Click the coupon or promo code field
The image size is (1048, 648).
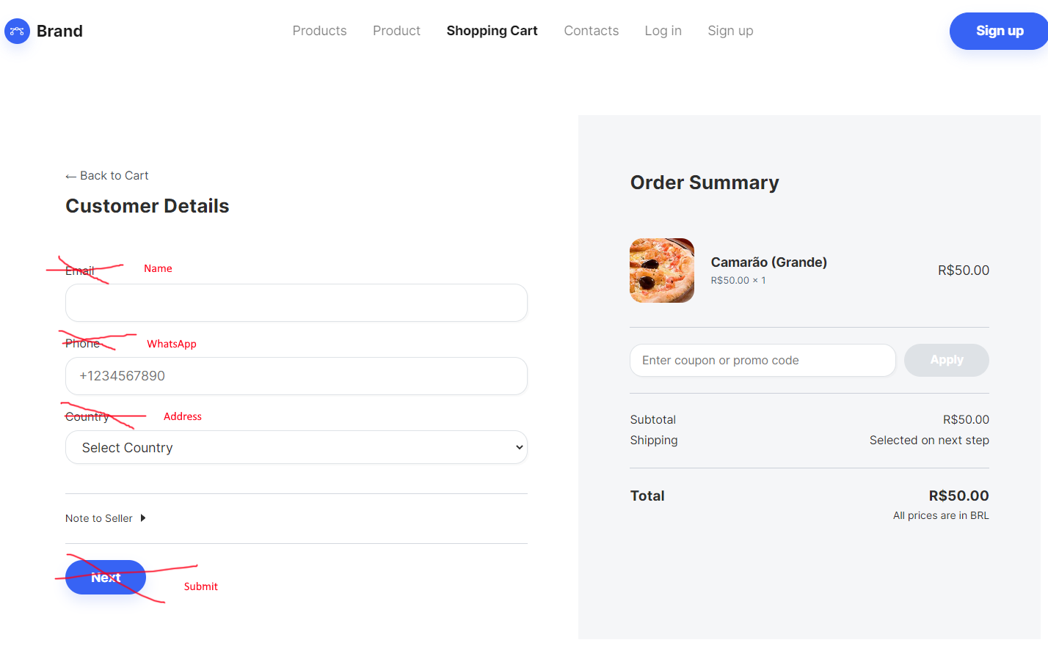pyautogui.click(x=762, y=360)
